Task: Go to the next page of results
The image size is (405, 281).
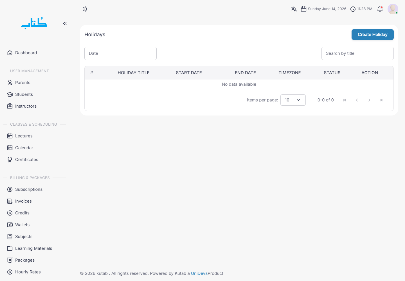Action: pyautogui.click(x=369, y=100)
